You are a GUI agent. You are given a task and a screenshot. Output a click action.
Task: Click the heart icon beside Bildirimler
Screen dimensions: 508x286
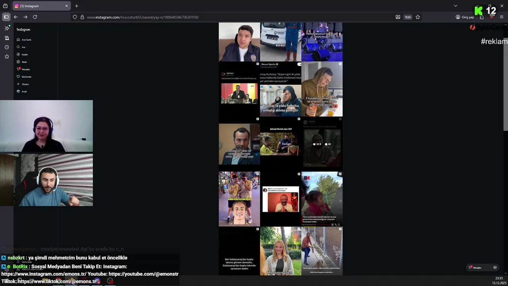[x=18, y=77]
